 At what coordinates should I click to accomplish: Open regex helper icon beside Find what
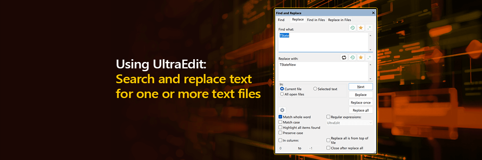tap(370, 28)
